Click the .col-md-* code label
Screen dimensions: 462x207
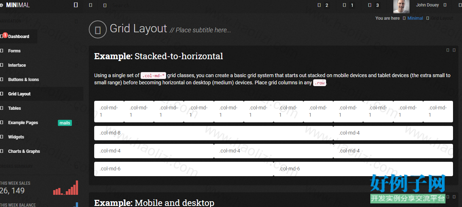click(153, 75)
